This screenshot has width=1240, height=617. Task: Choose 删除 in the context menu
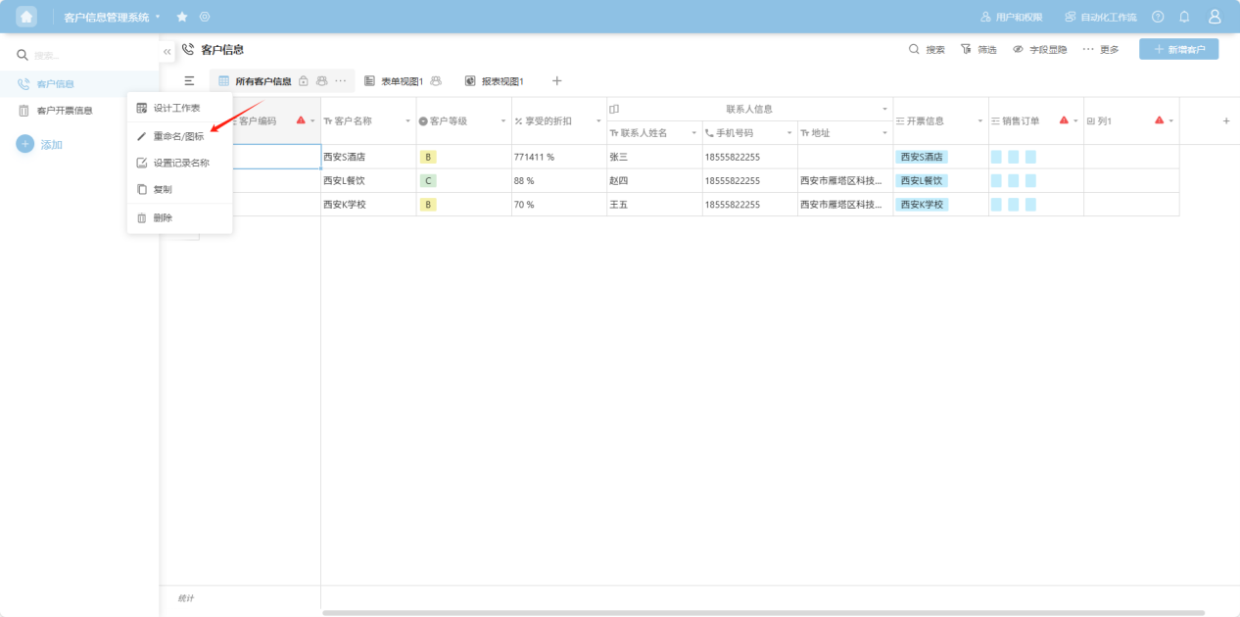click(163, 217)
